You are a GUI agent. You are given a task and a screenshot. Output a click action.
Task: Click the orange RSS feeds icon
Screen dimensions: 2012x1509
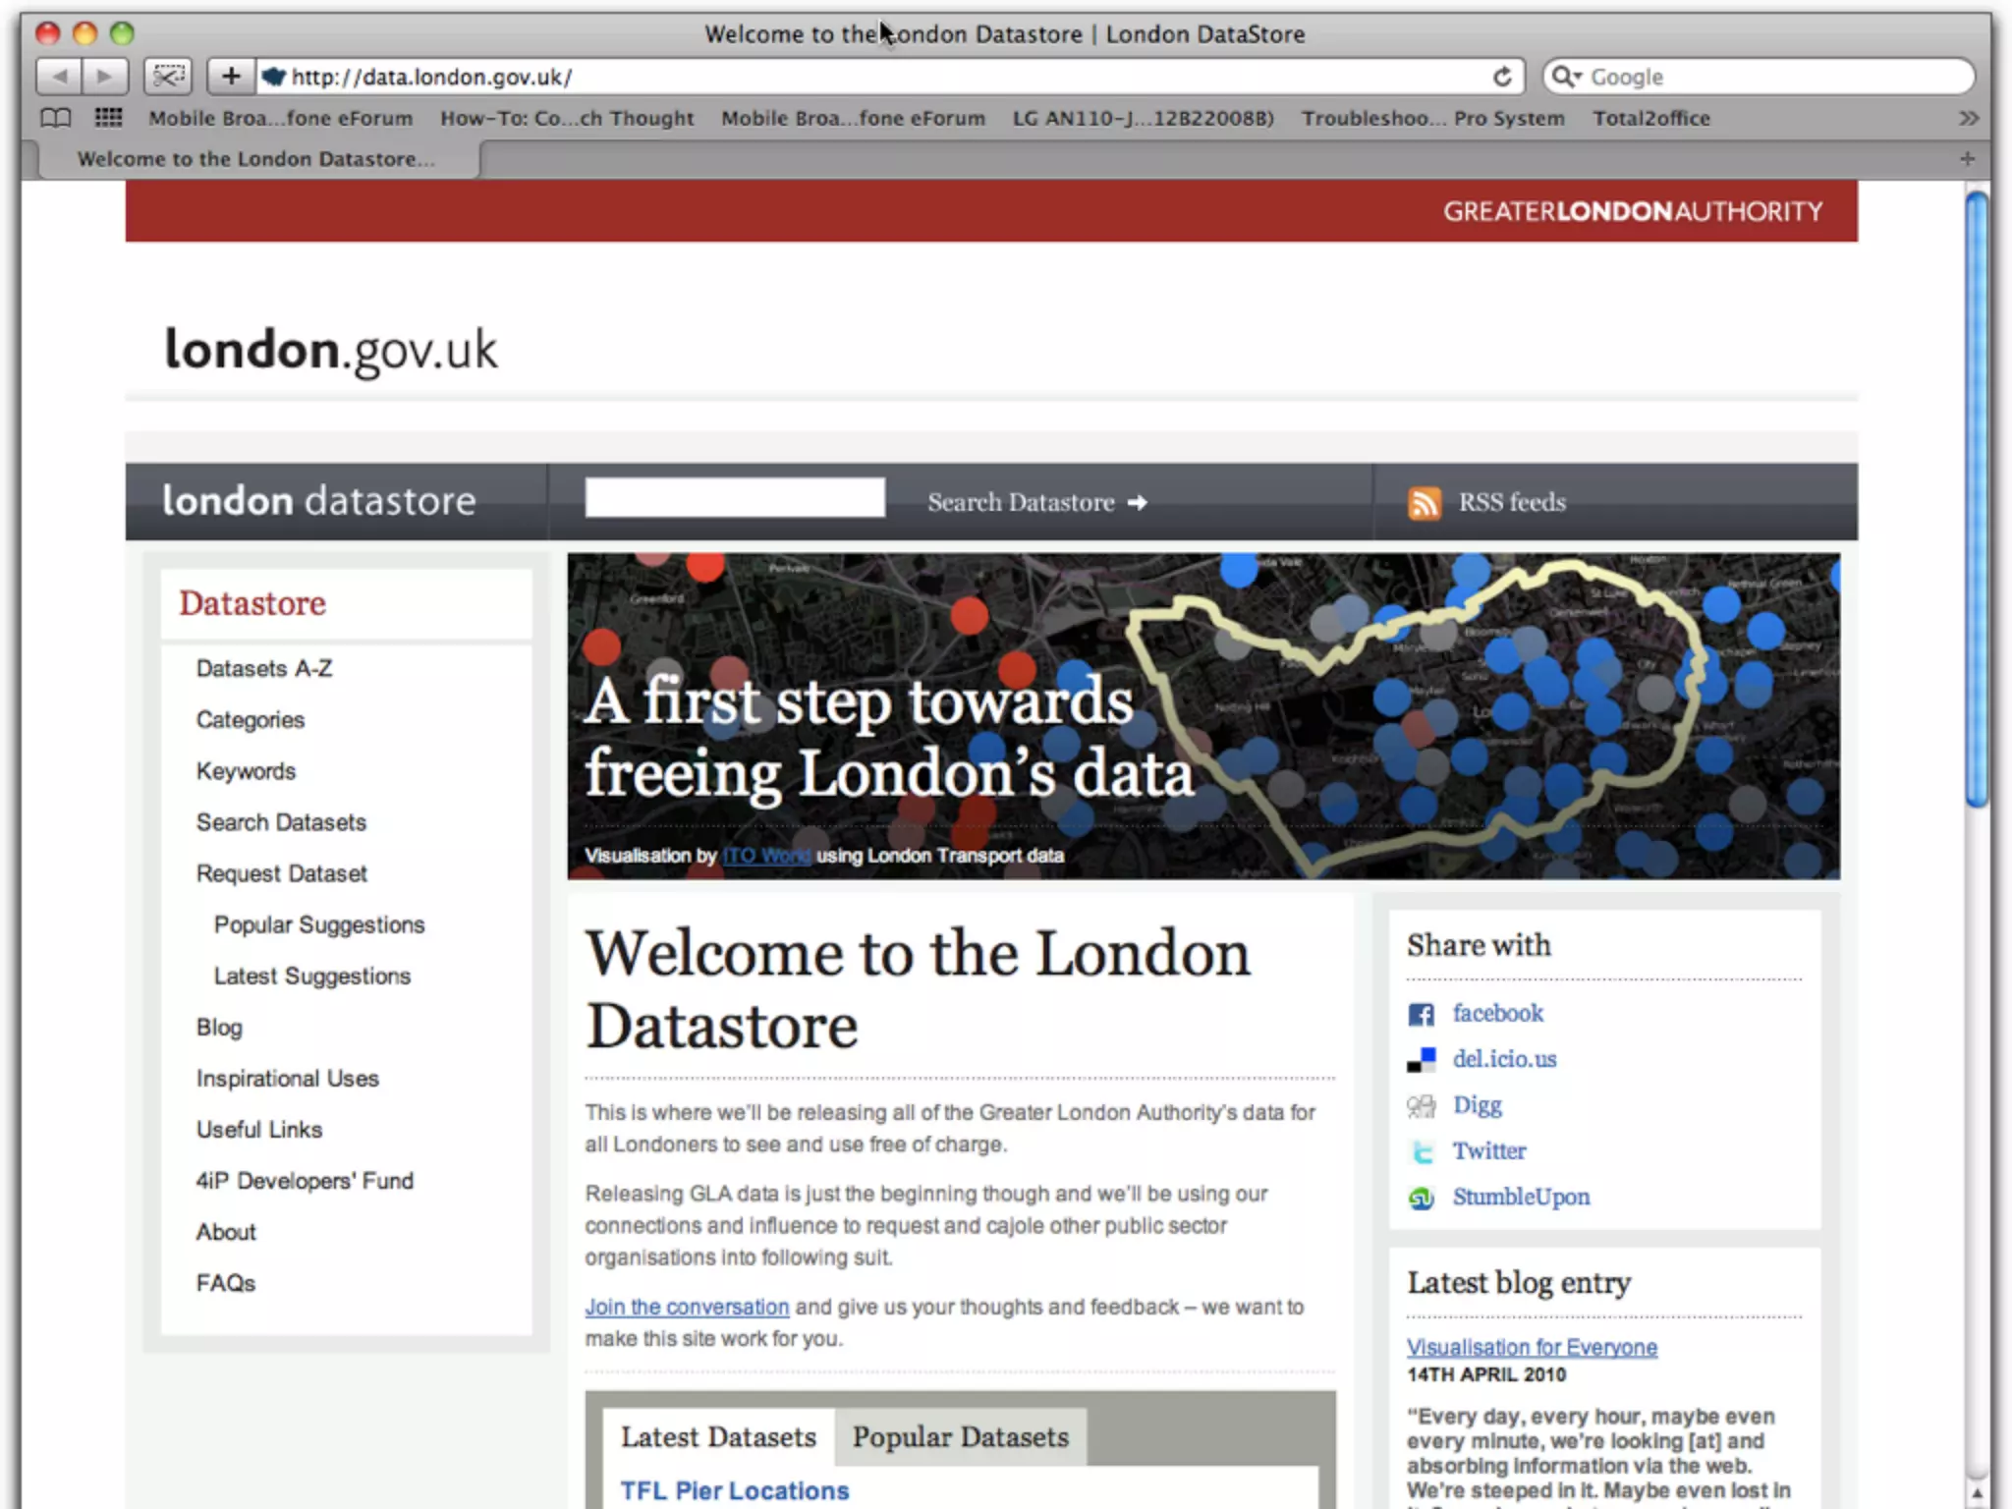(x=1424, y=503)
